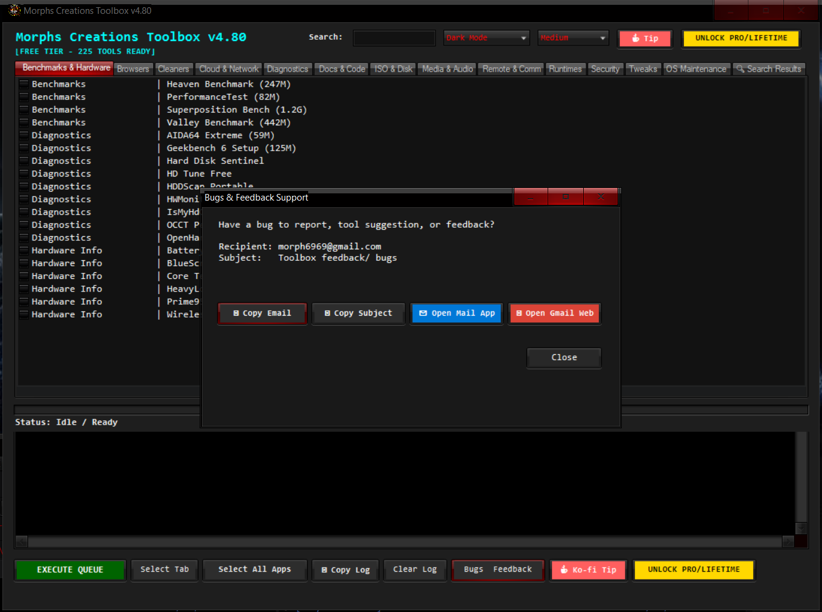Tick checkbox for Heaven Benchmark row
This screenshot has height=612, width=822.
24,84
